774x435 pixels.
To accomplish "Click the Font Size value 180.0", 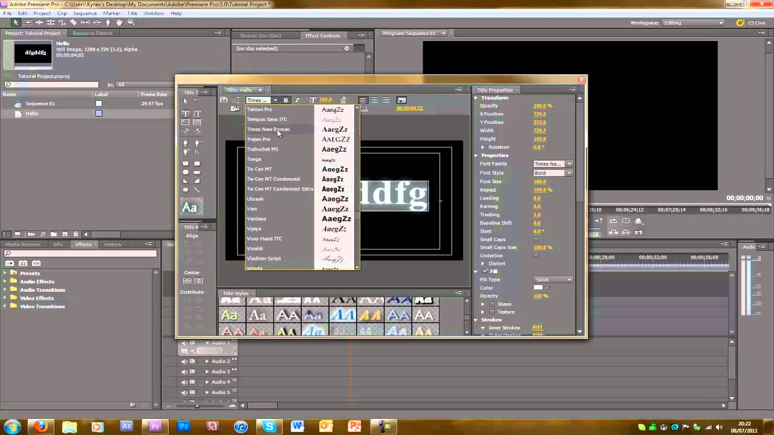I will coord(539,181).
